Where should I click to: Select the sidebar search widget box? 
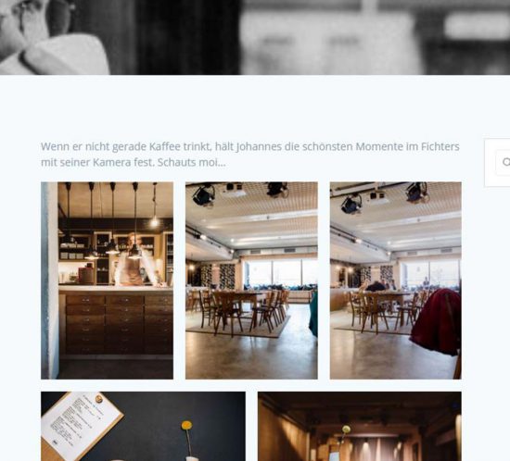497,163
